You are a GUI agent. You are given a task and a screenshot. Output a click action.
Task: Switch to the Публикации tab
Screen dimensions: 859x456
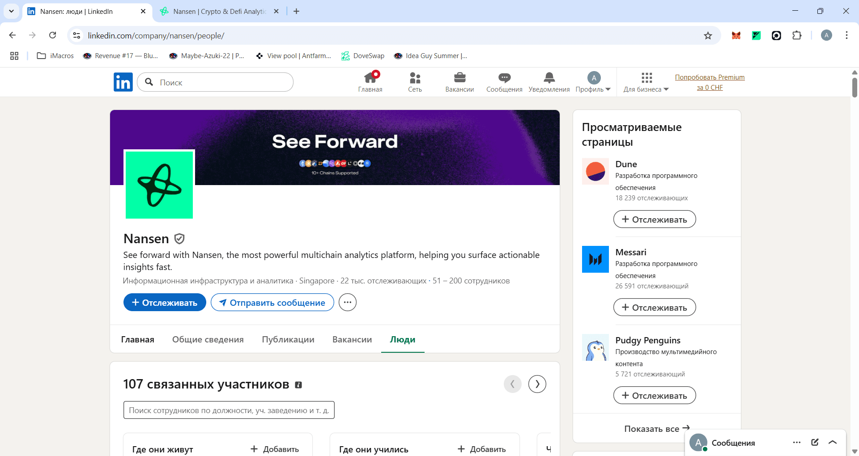click(x=288, y=340)
